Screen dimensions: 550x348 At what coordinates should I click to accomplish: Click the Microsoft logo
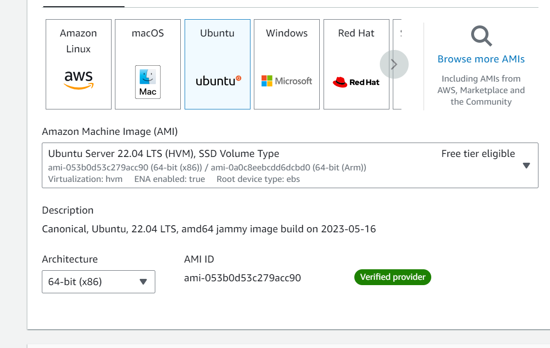click(x=287, y=81)
